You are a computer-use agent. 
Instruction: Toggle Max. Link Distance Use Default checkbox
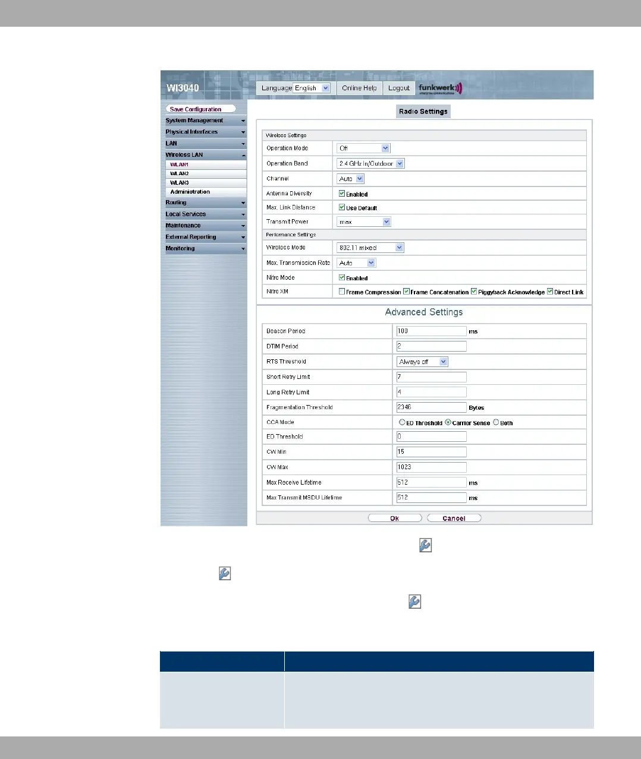[342, 207]
